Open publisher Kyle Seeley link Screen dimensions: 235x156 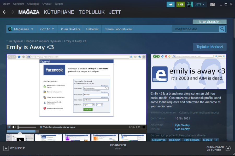[182, 129]
